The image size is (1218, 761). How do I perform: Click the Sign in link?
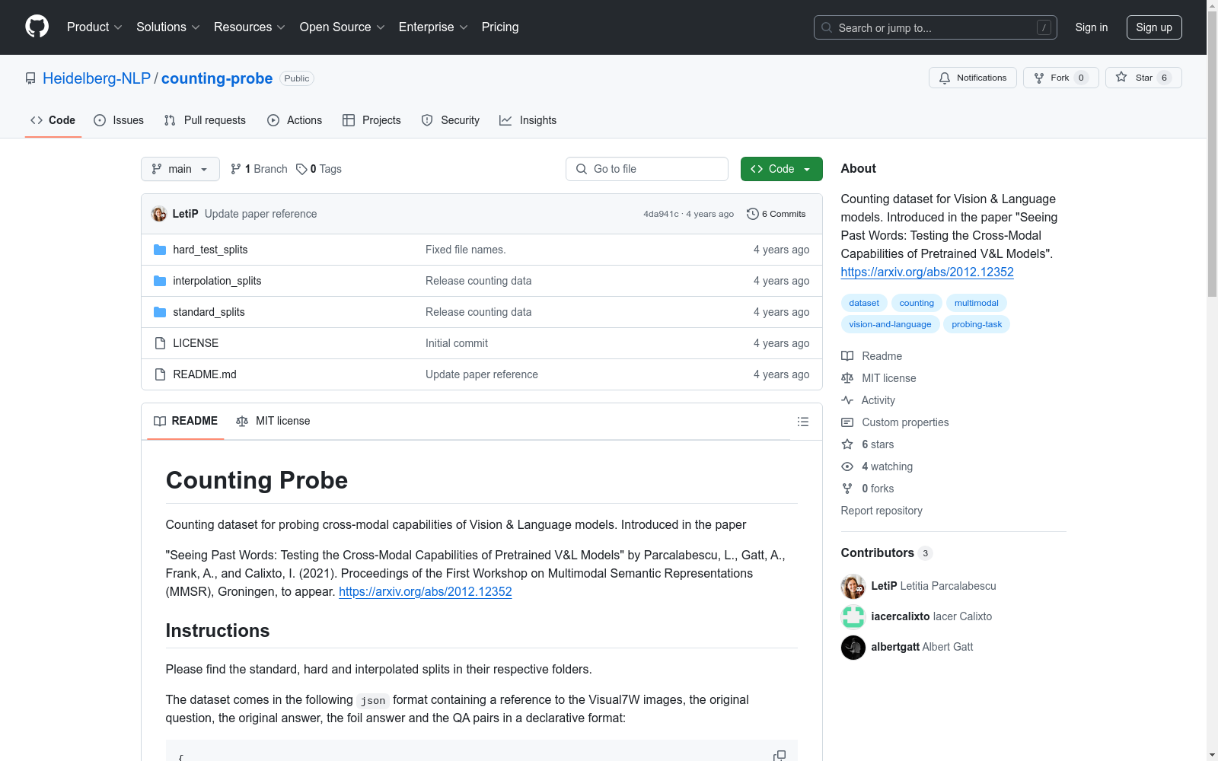click(x=1092, y=27)
